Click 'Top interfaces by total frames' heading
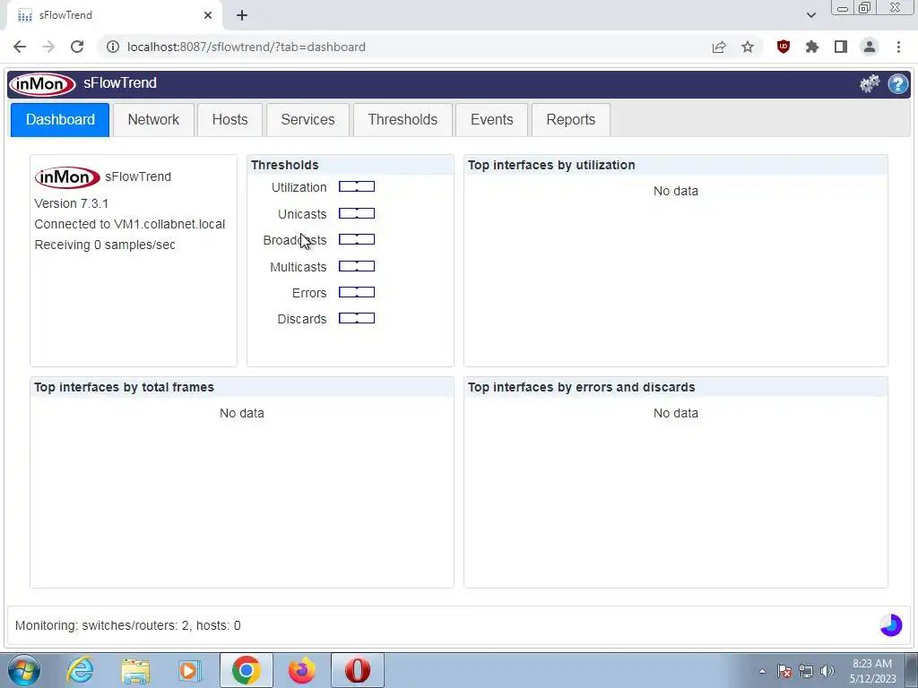 coord(124,387)
